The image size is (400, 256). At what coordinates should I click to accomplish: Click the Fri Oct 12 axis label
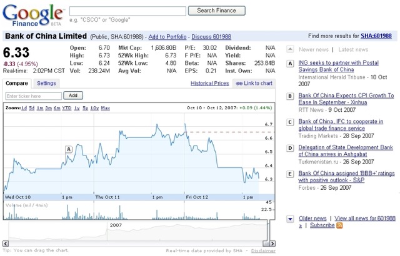point(197,197)
